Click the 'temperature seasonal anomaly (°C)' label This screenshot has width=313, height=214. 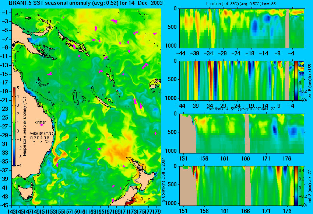click(x=25, y=127)
